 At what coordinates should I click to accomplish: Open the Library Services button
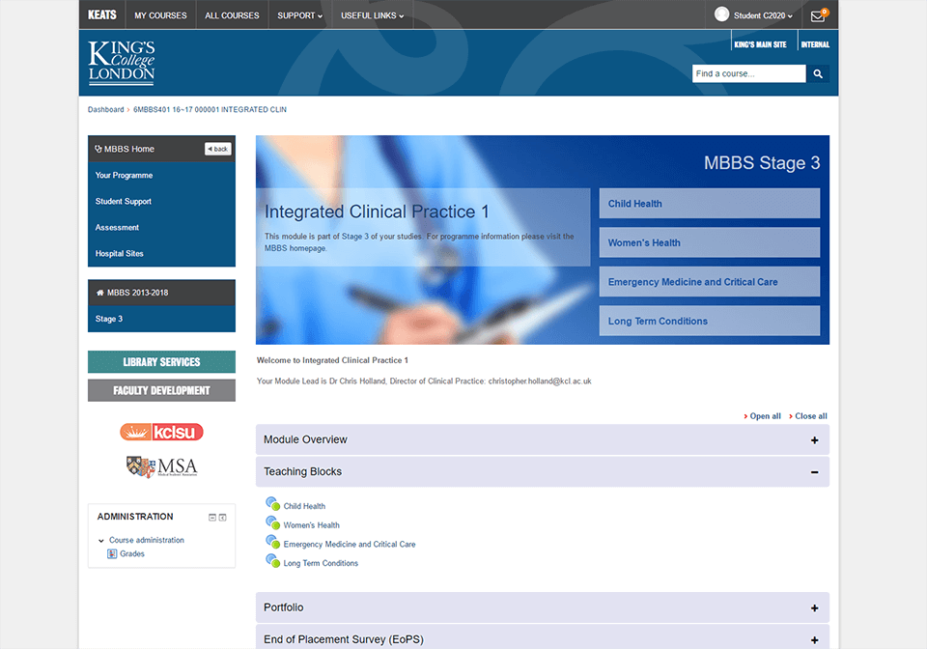(x=161, y=362)
